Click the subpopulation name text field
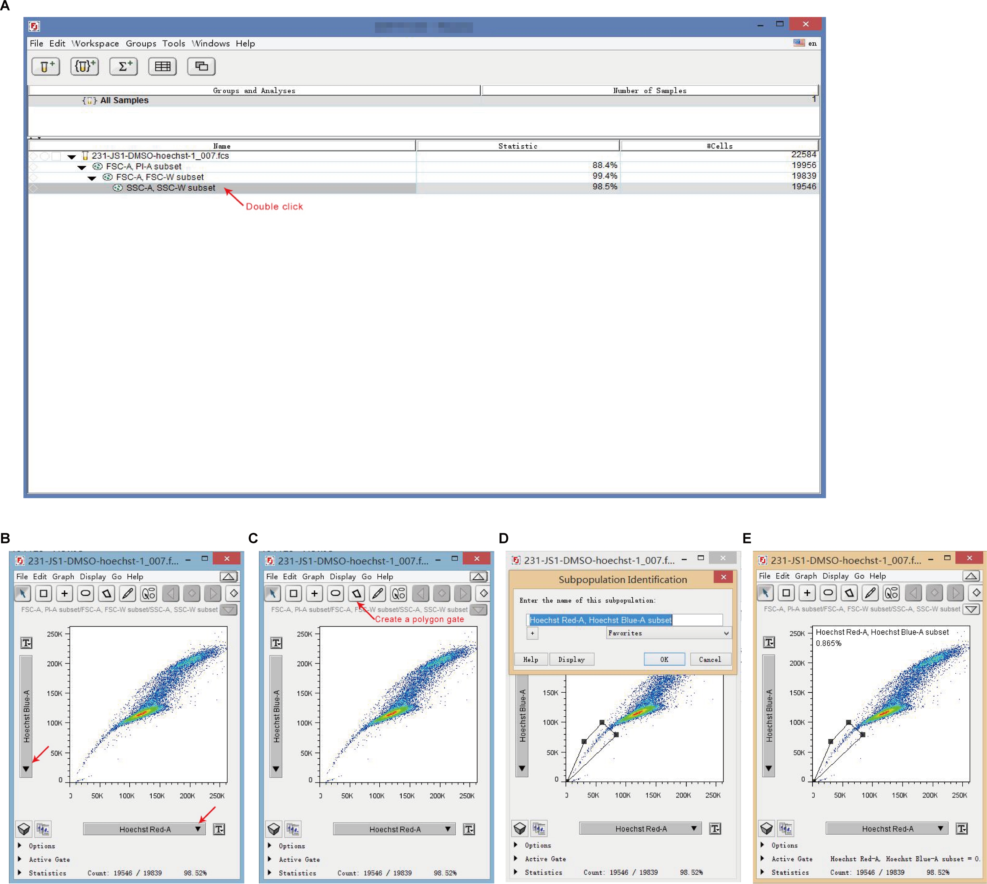 click(x=624, y=620)
